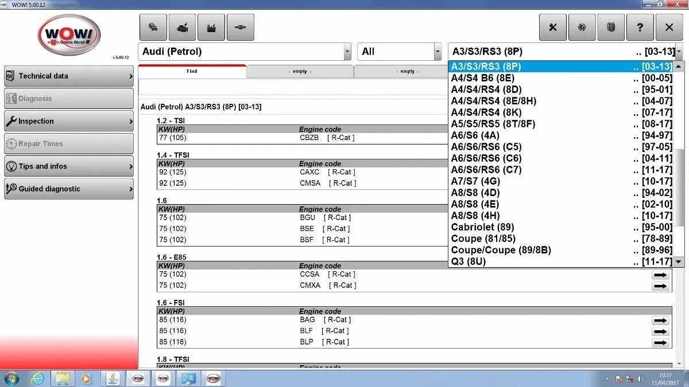This screenshot has width=689, height=387.
Task: Click the engine icon in top toolbar
Action: pyautogui.click(x=182, y=28)
